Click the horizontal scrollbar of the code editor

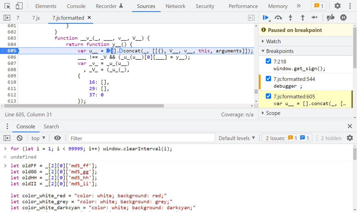(x=84, y=106)
